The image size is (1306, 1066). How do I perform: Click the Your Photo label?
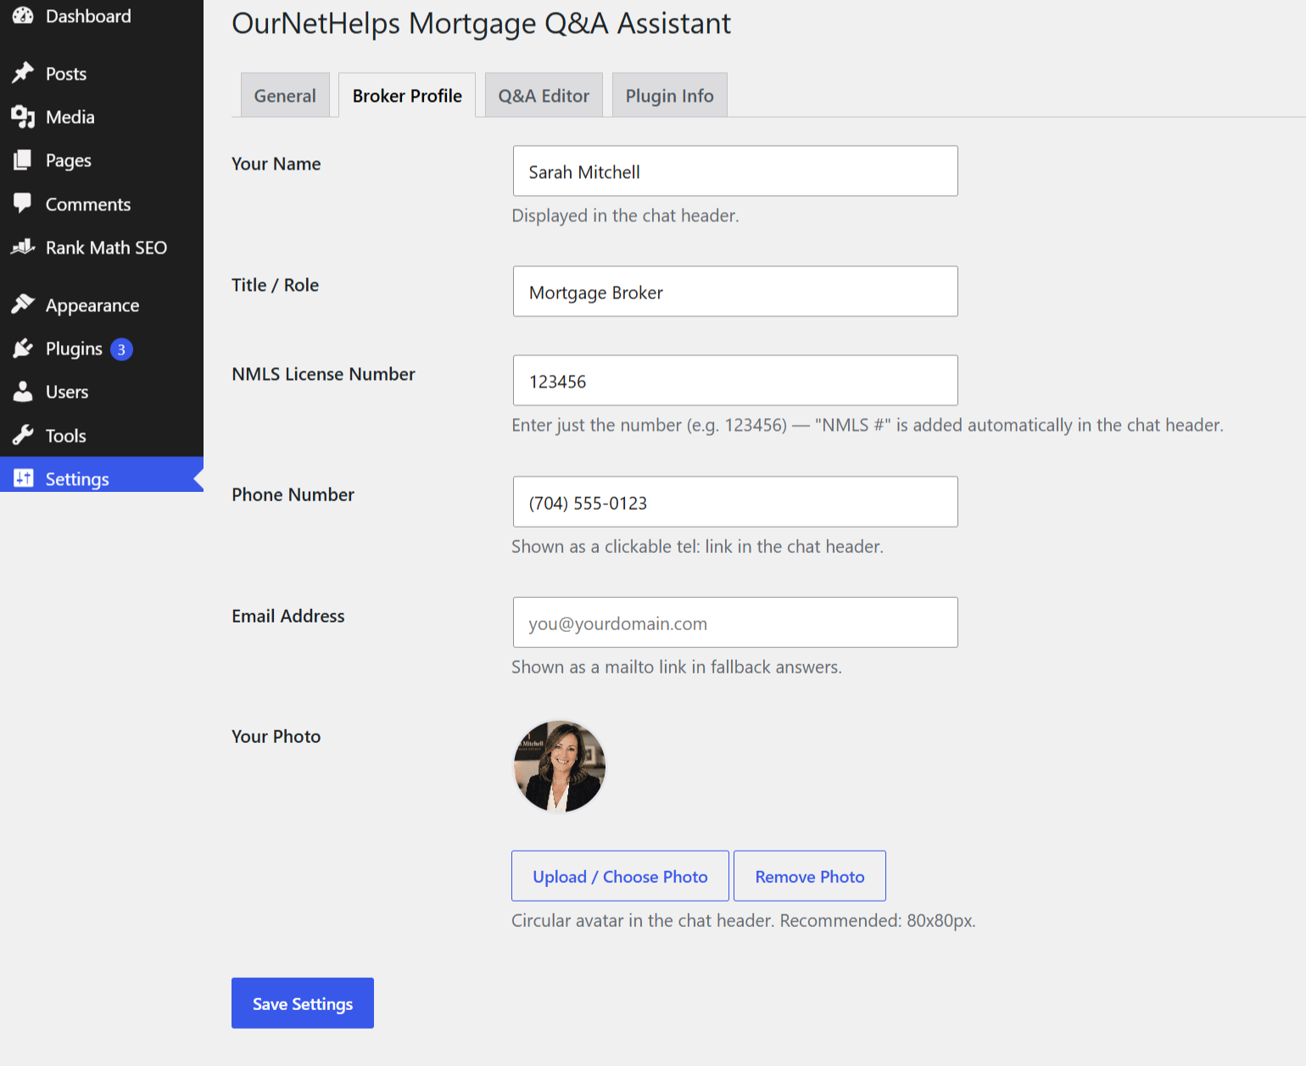pos(276,736)
